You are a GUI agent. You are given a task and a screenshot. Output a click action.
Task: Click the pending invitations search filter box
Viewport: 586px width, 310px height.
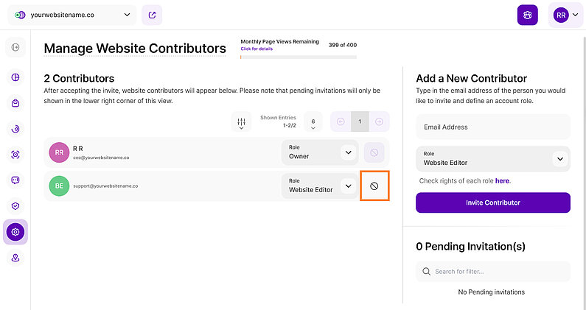(x=492, y=272)
